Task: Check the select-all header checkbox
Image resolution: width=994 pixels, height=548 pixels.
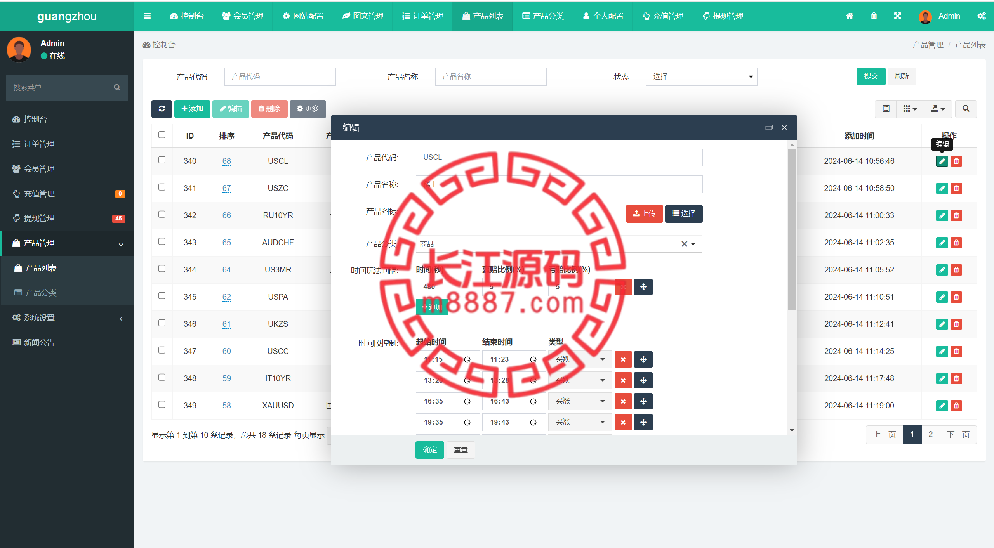Action: 162,135
